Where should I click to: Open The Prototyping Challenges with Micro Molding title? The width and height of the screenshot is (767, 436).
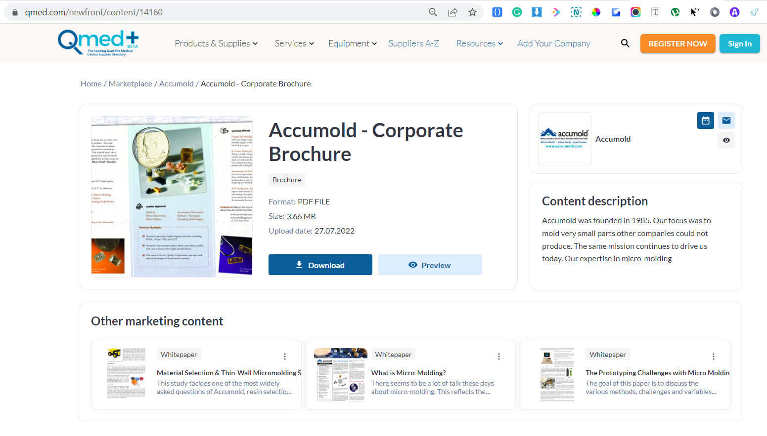click(658, 373)
